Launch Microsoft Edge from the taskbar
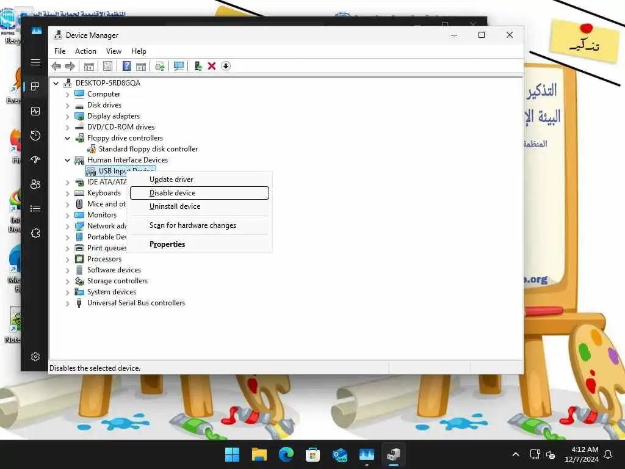The width and height of the screenshot is (625, 469). click(286, 454)
